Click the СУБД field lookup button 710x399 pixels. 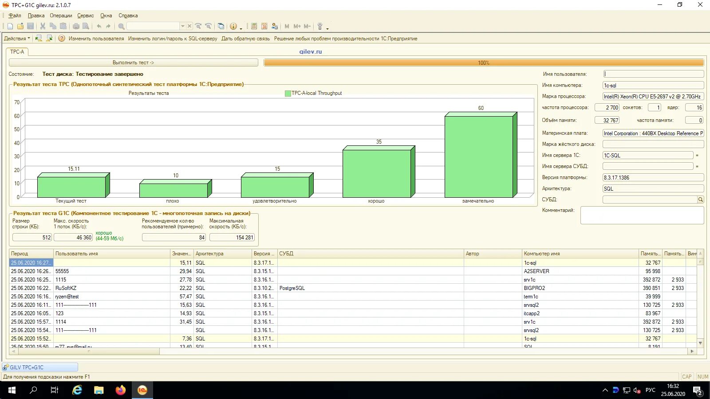click(701, 199)
